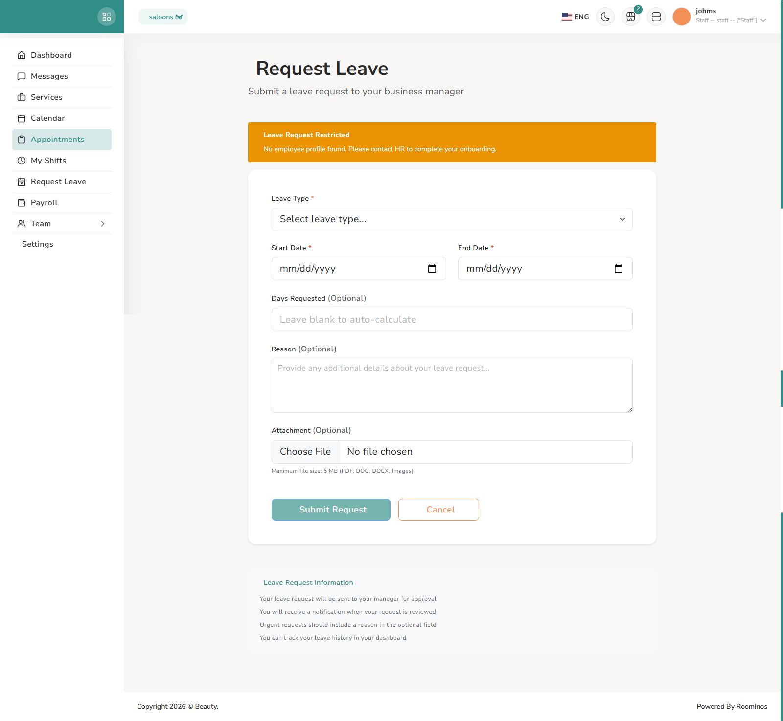Open the shop icon with badge 2

pos(630,16)
